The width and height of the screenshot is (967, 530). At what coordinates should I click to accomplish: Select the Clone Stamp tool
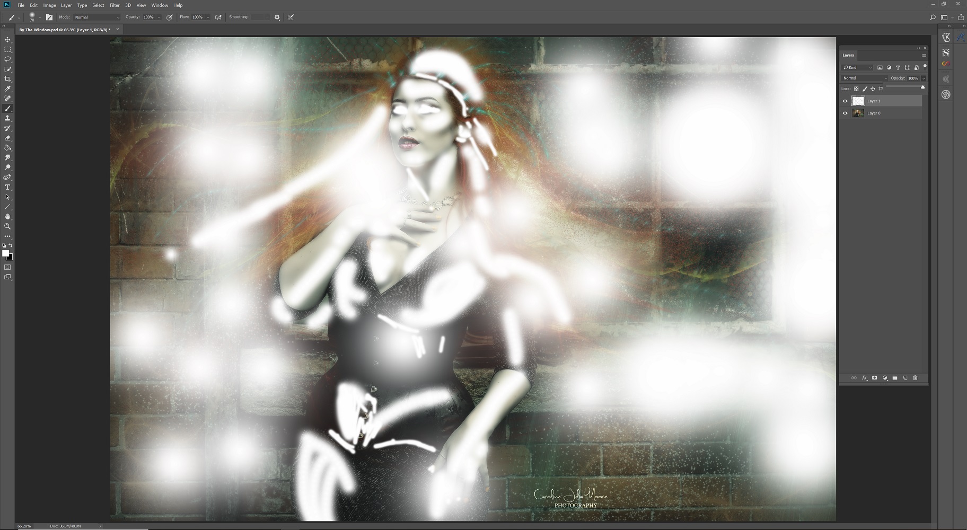click(x=7, y=118)
